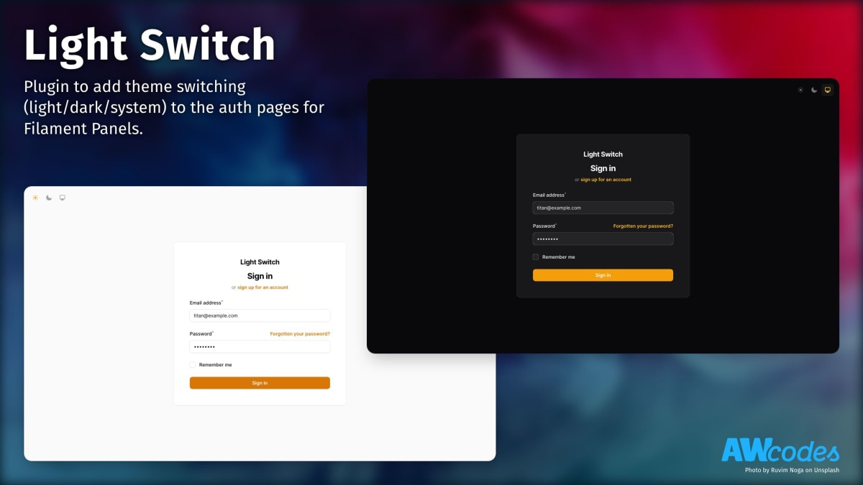Click the 'Password' label in the dark window
This screenshot has height=485, width=863.
pyautogui.click(x=544, y=226)
